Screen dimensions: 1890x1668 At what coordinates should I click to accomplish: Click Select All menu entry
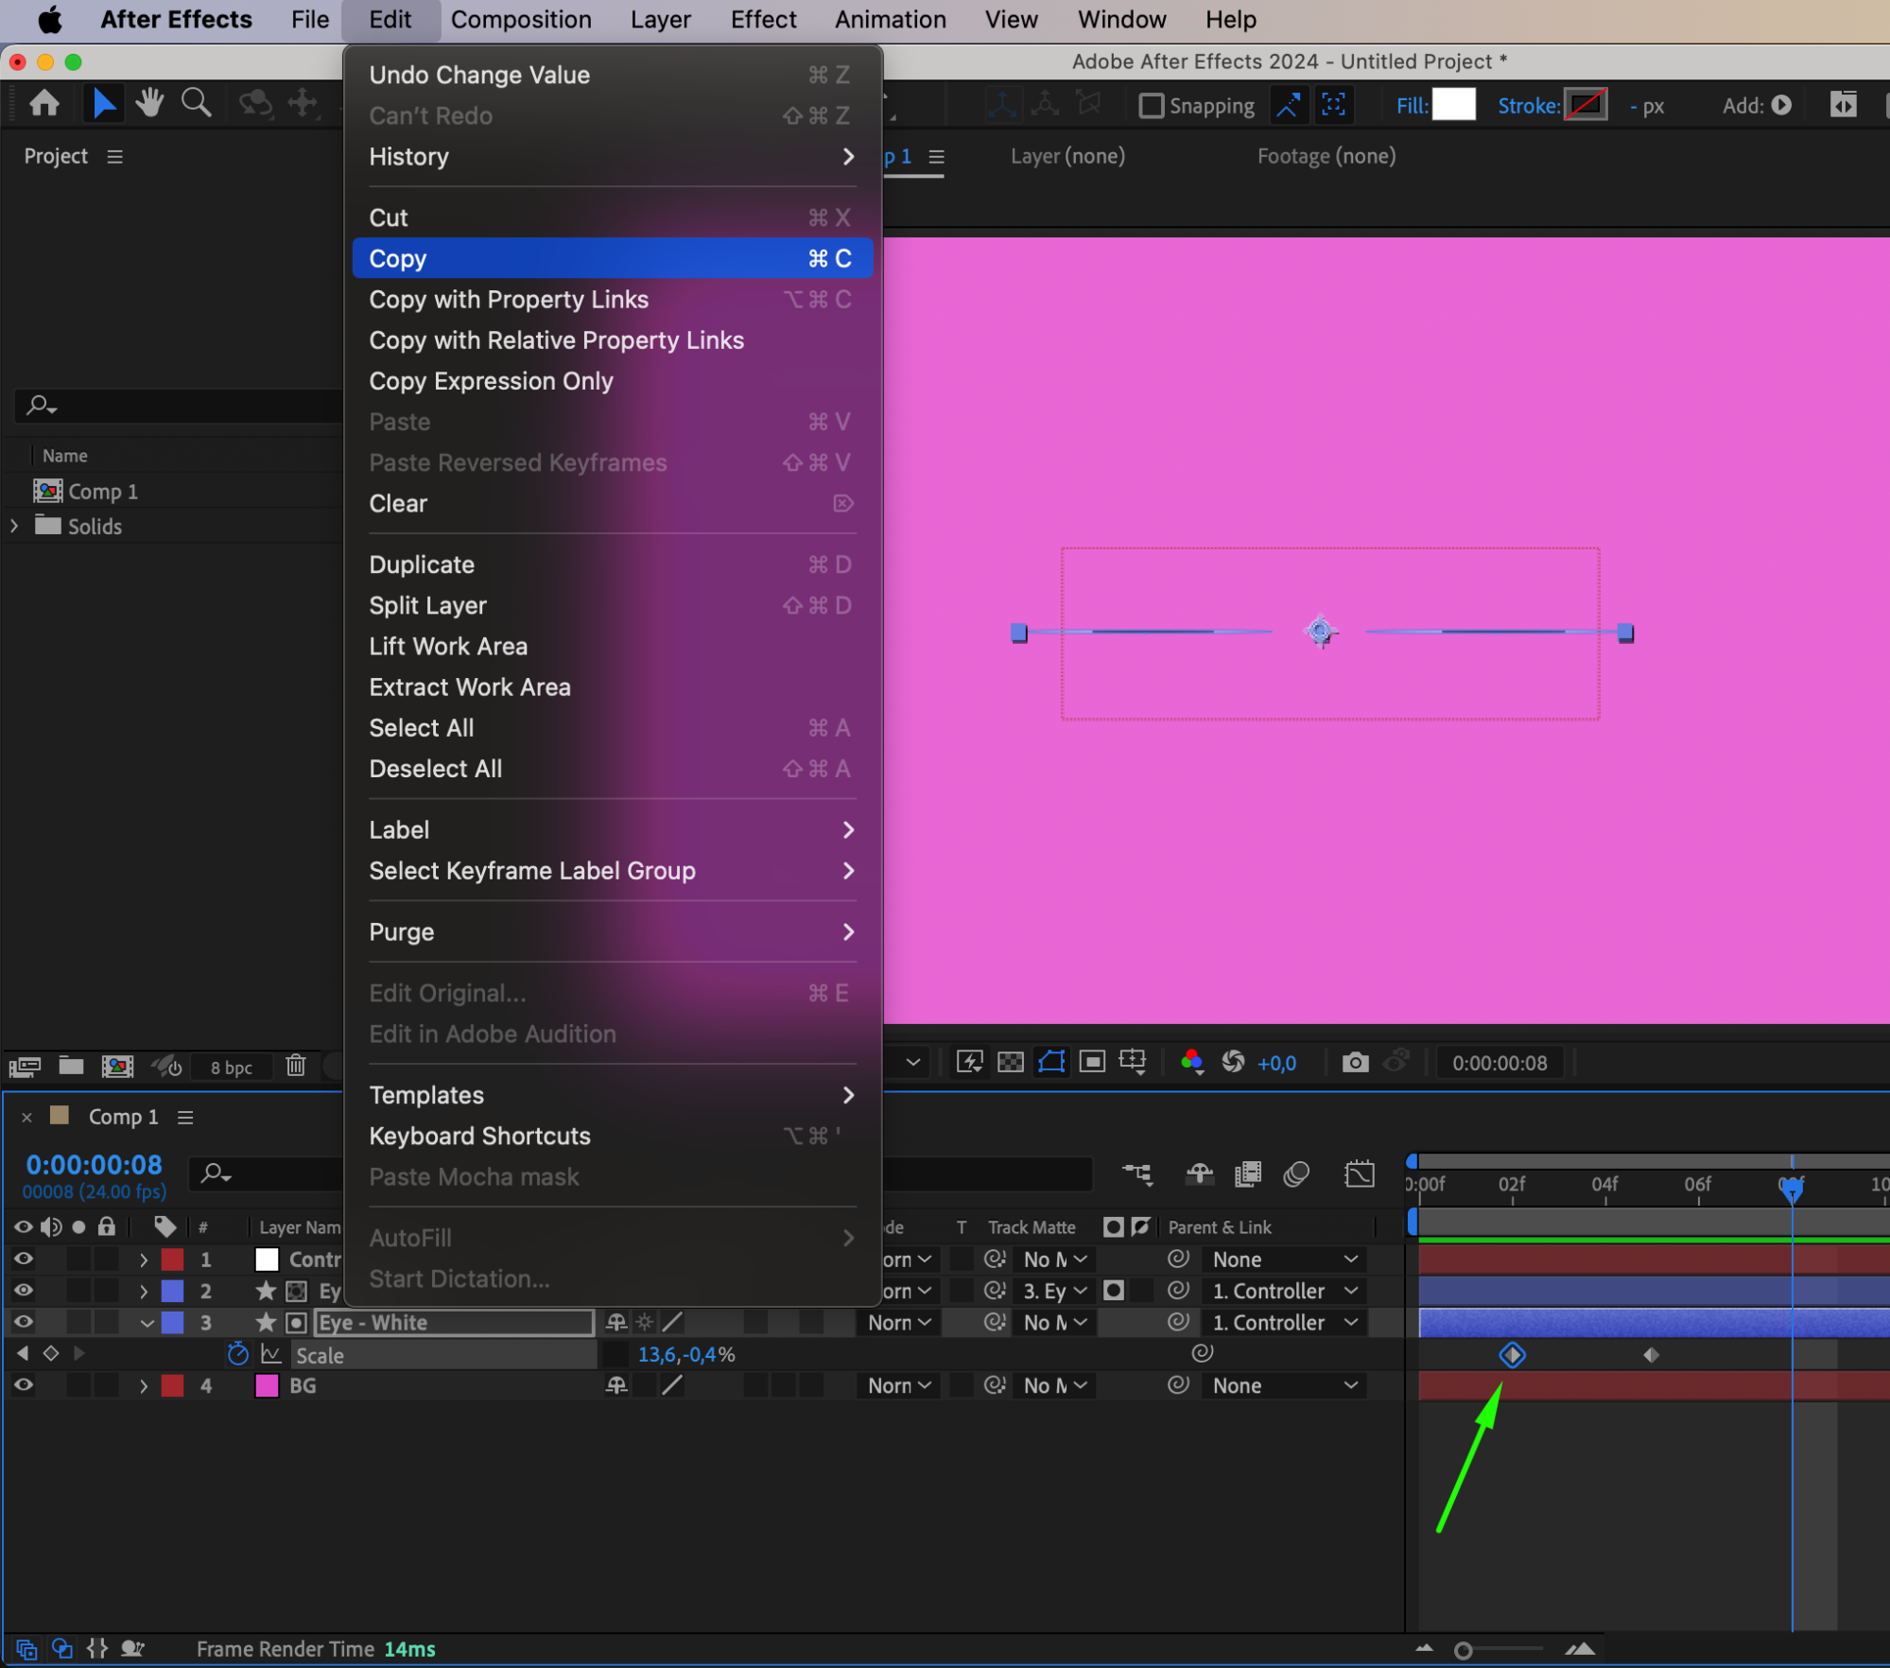[422, 728]
